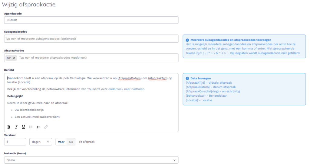
Task: Focus the Subagendacodes input field
Action: click(x=91, y=39)
